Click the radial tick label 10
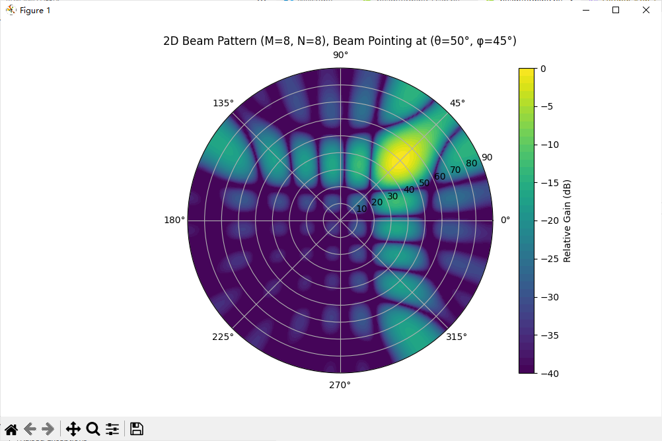 click(361, 209)
